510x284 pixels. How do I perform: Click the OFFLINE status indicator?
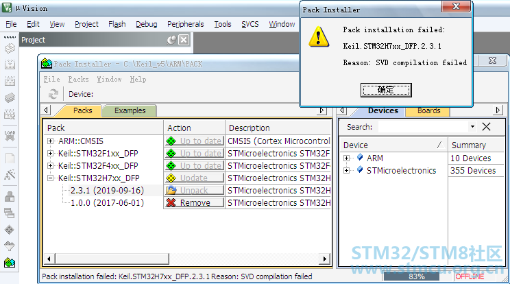tap(470, 276)
